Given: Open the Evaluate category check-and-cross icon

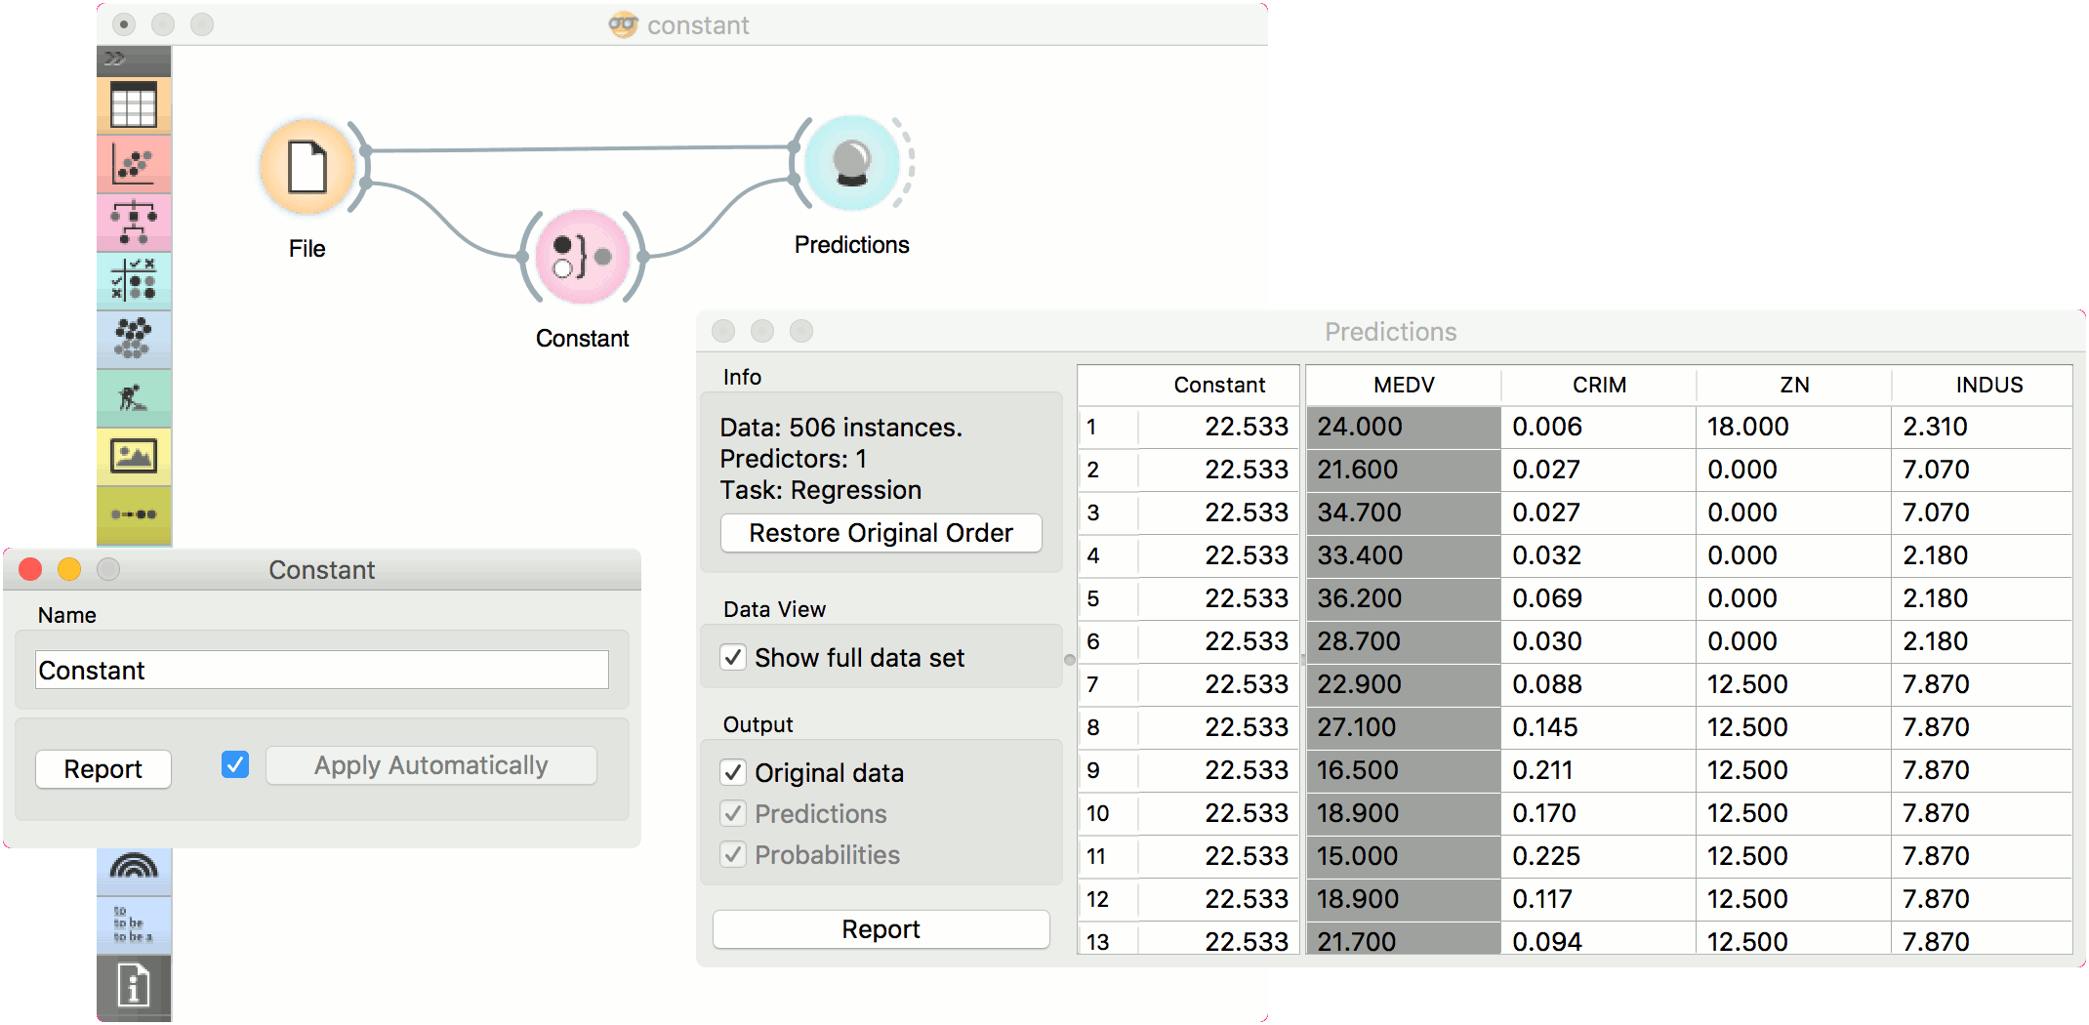Looking at the screenshot, I should 134,280.
